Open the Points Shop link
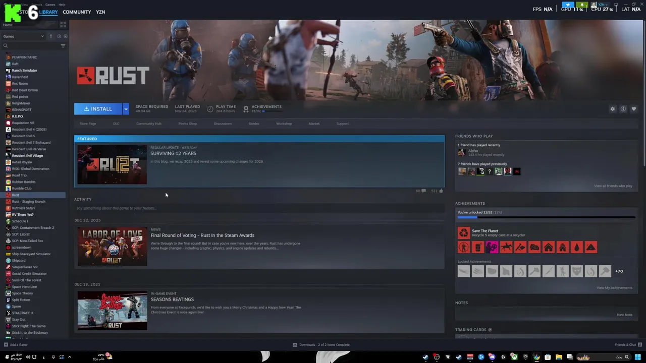The height and width of the screenshot is (363, 646). [x=187, y=124]
